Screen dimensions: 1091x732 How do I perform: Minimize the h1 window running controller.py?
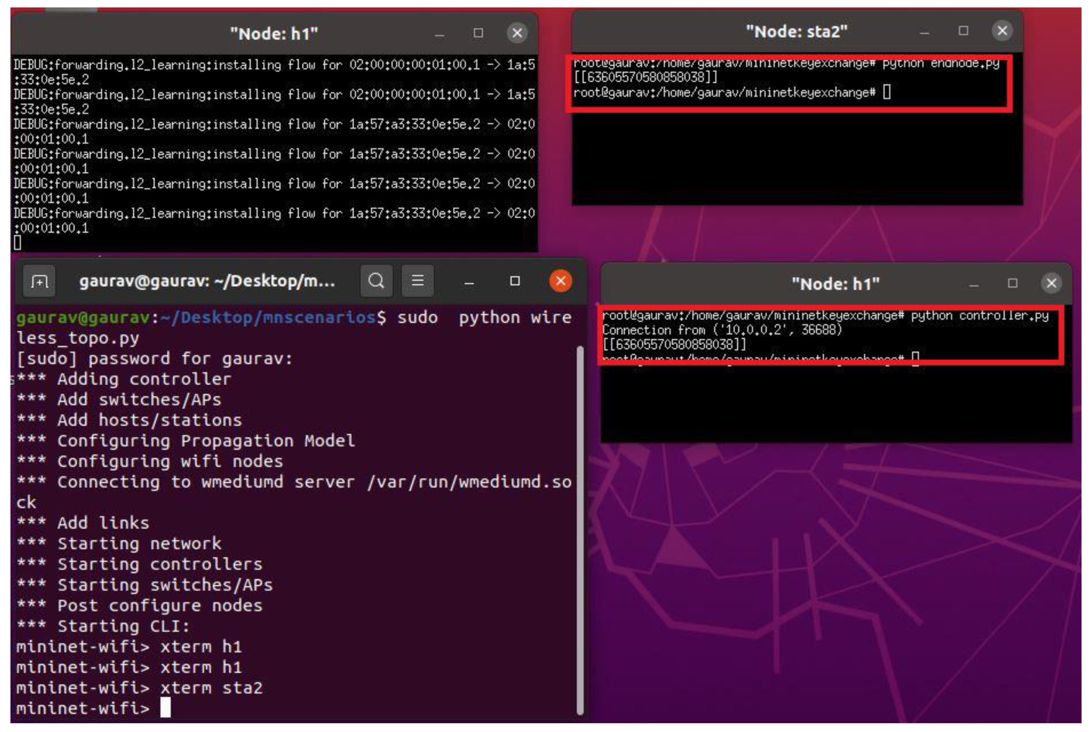point(974,285)
